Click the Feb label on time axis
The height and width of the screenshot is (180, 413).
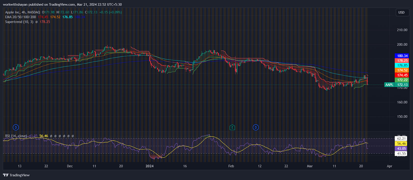[x=231, y=166]
